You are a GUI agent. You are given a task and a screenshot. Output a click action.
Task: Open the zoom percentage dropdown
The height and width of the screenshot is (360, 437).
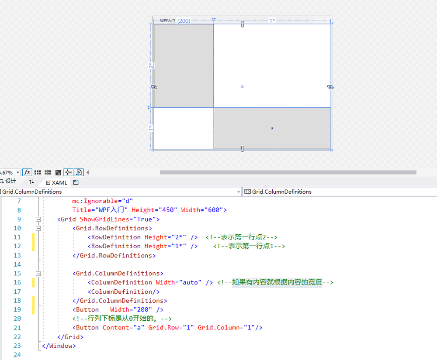(x=18, y=172)
